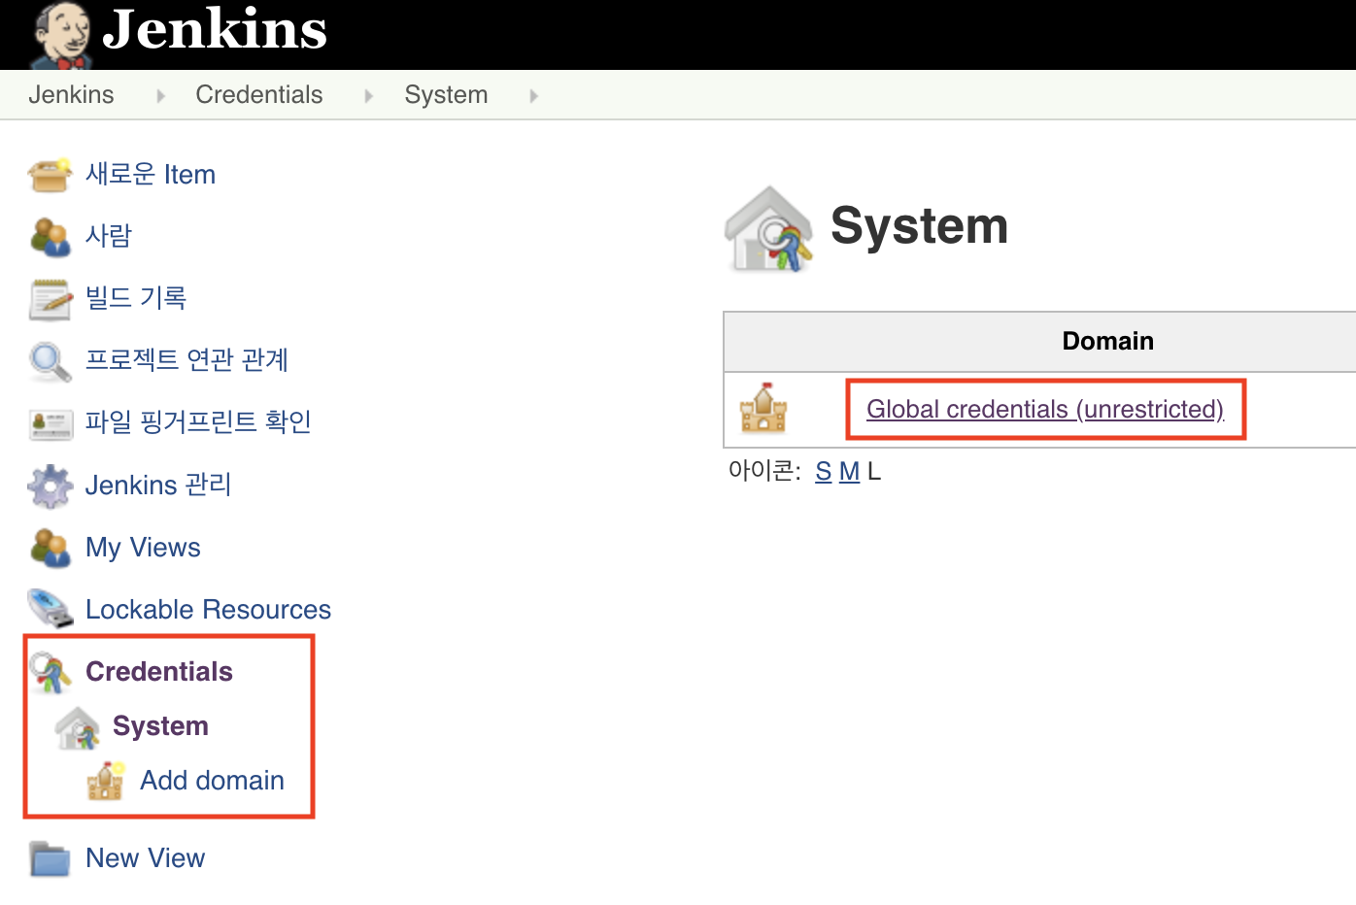The width and height of the screenshot is (1356, 905).
Task: Open the Credentials sidebar link
Action: (x=159, y=672)
